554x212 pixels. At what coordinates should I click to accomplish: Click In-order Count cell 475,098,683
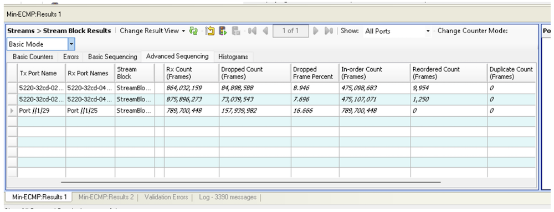[x=375, y=89]
